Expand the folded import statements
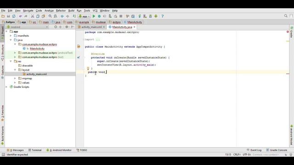The width and height of the screenshot is (294, 165). coord(98,39)
